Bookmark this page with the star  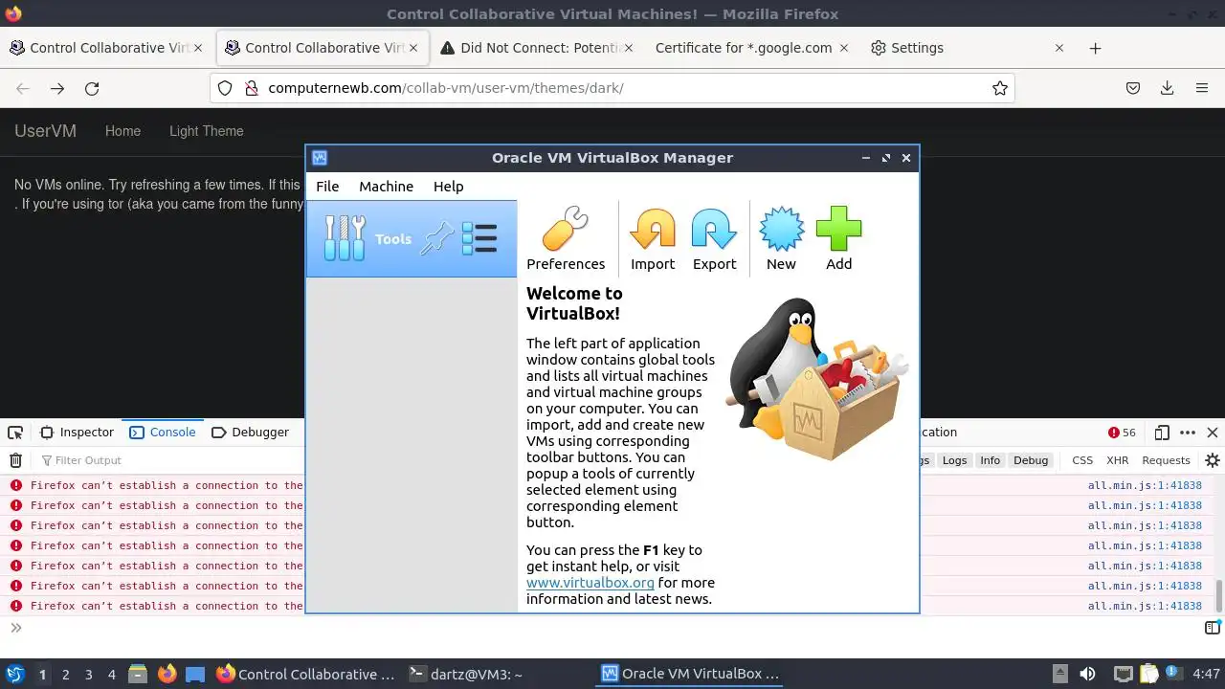[x=1000, y=88]
